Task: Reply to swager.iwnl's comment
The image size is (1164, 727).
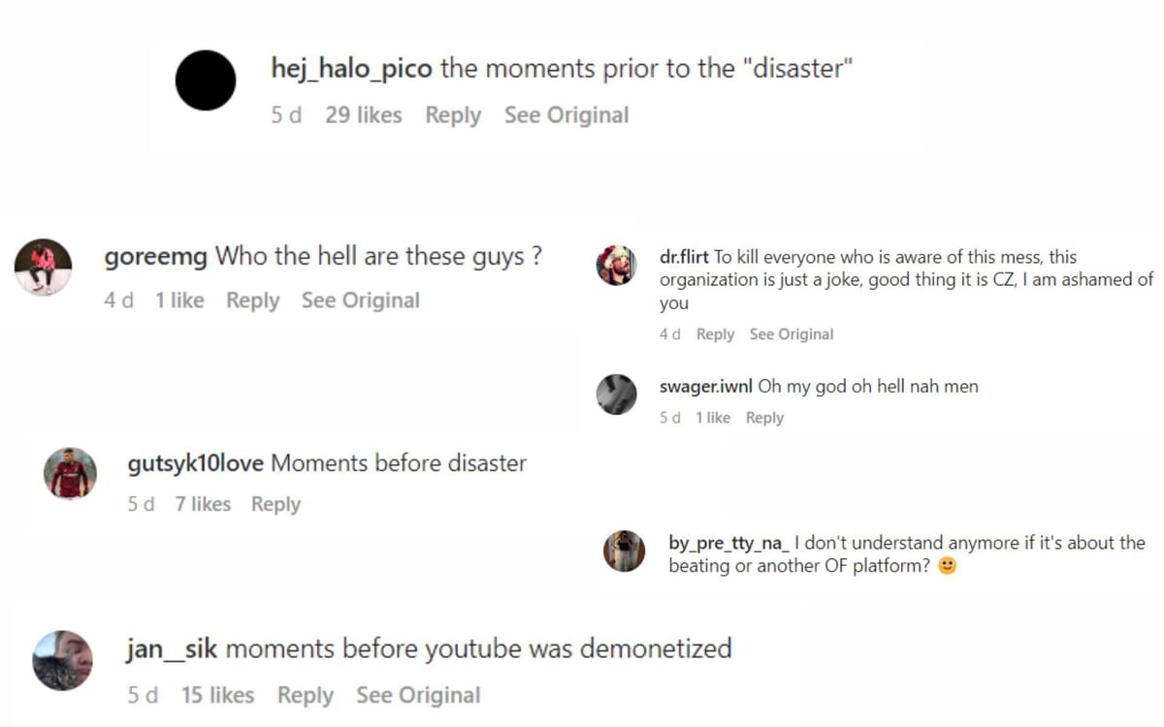Action: pyautogui.click(x=764, y=418)
